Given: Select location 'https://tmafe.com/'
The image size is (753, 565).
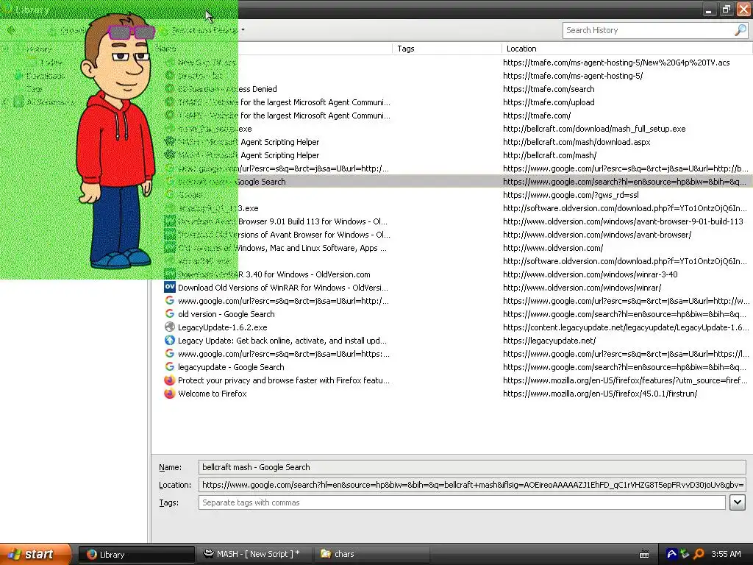Looking at the screenshot, I should point(537,116).
